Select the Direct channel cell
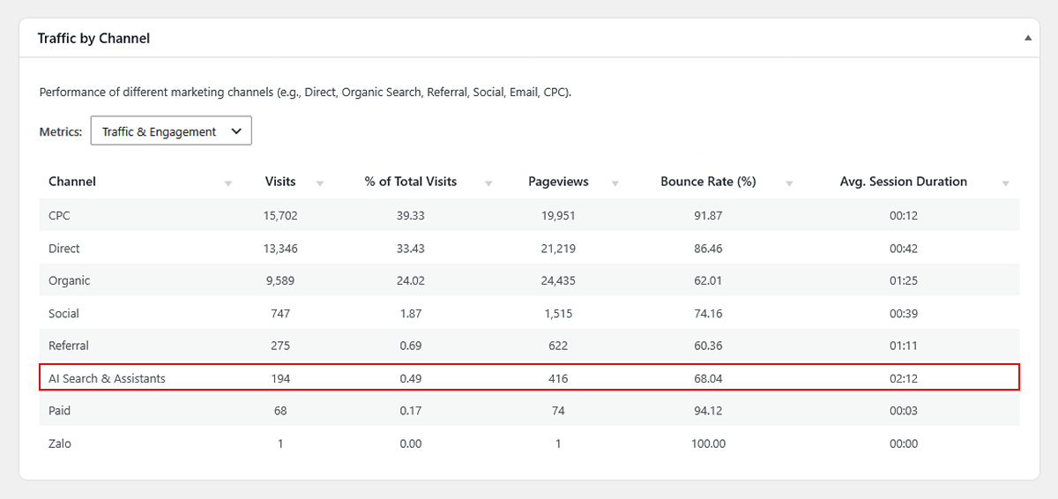Viewport: 1058px width, 499px height. coord(64,249)
